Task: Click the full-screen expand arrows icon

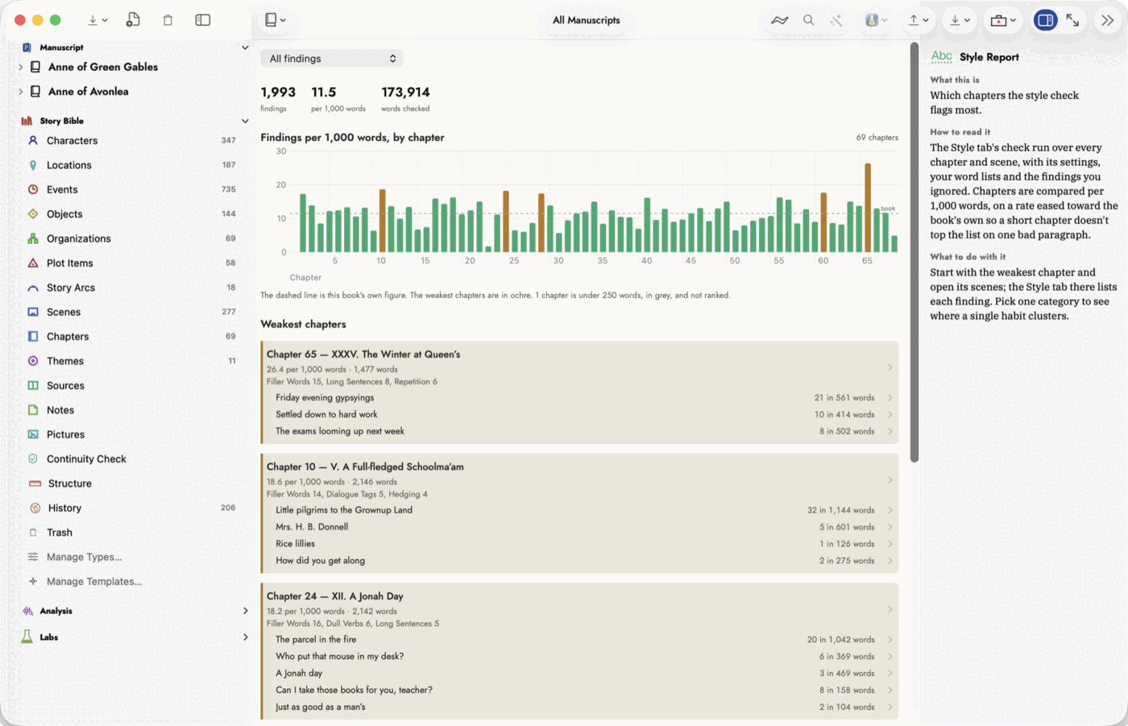Action: click(1072, 20)
